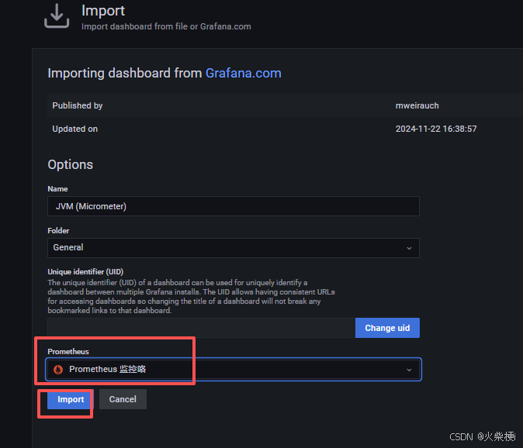Click the Updated on label
Image resolution: width=523 pixels, height=448 pixels.
[x=75, y=129]
